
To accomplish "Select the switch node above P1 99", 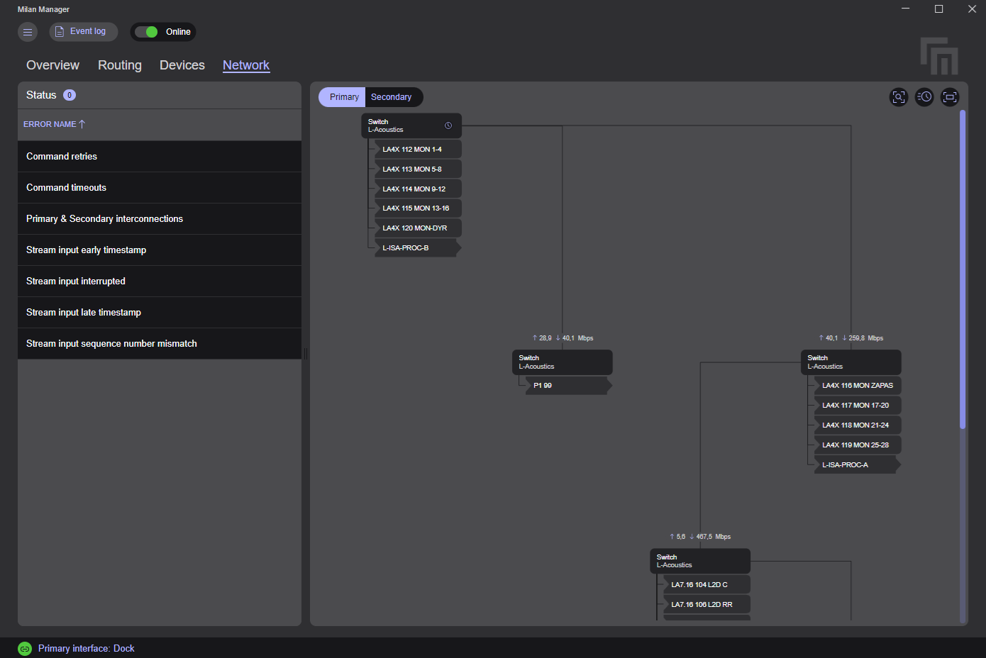I will [x=562, y=362].
